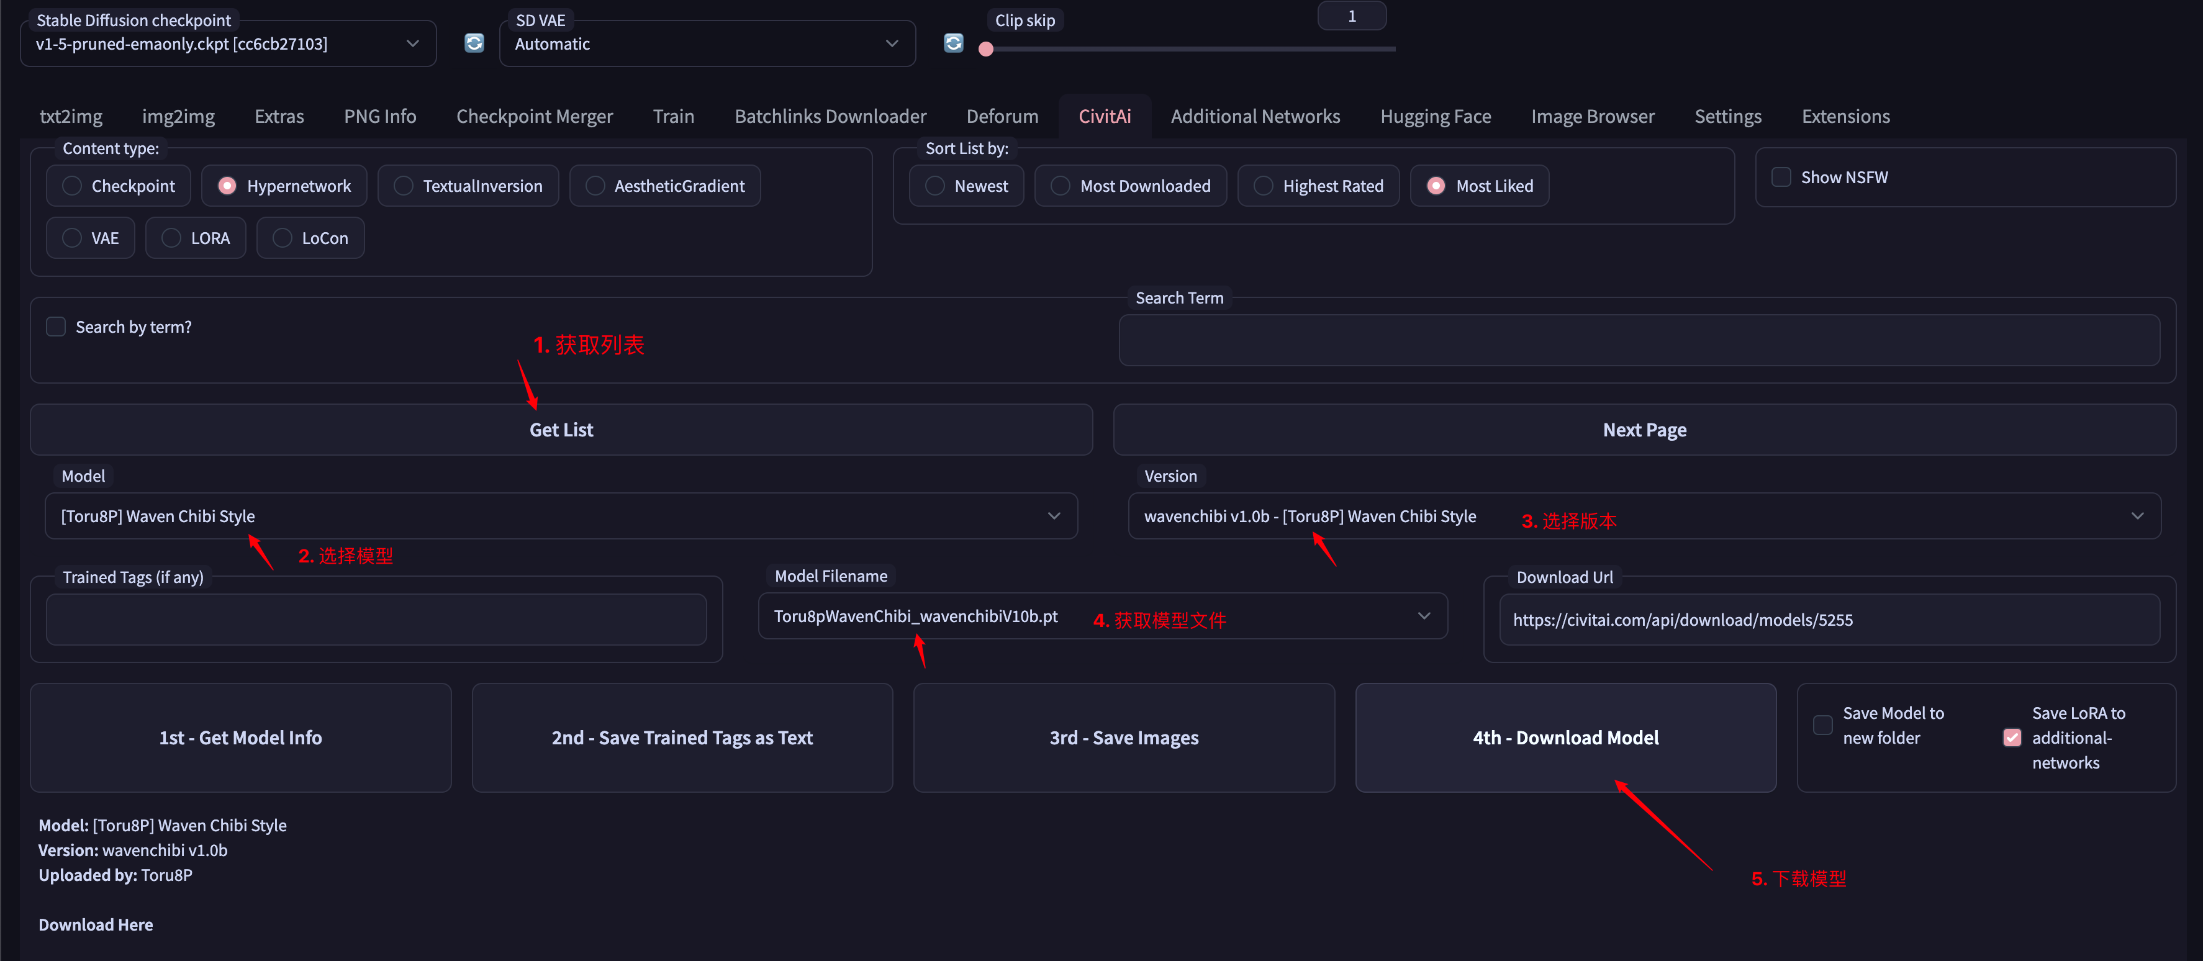The height and width of the screenshot is (961, 2203).
Task: Focus the Search Term input field
Action: (x=1639, y=340)
